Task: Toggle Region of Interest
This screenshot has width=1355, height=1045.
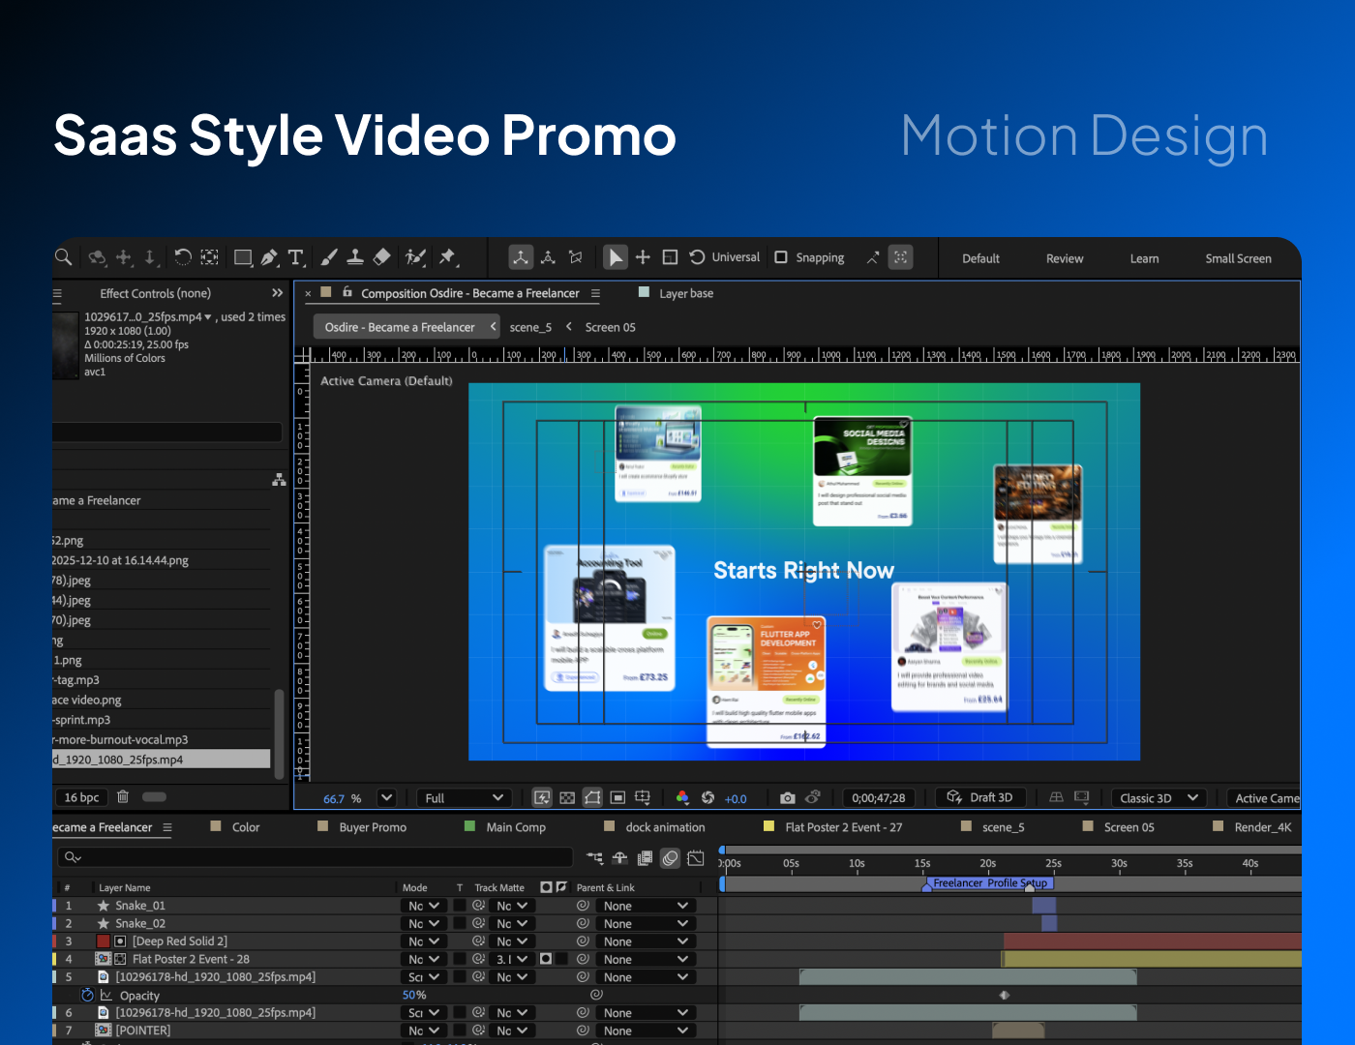Action: coord(617,798)
